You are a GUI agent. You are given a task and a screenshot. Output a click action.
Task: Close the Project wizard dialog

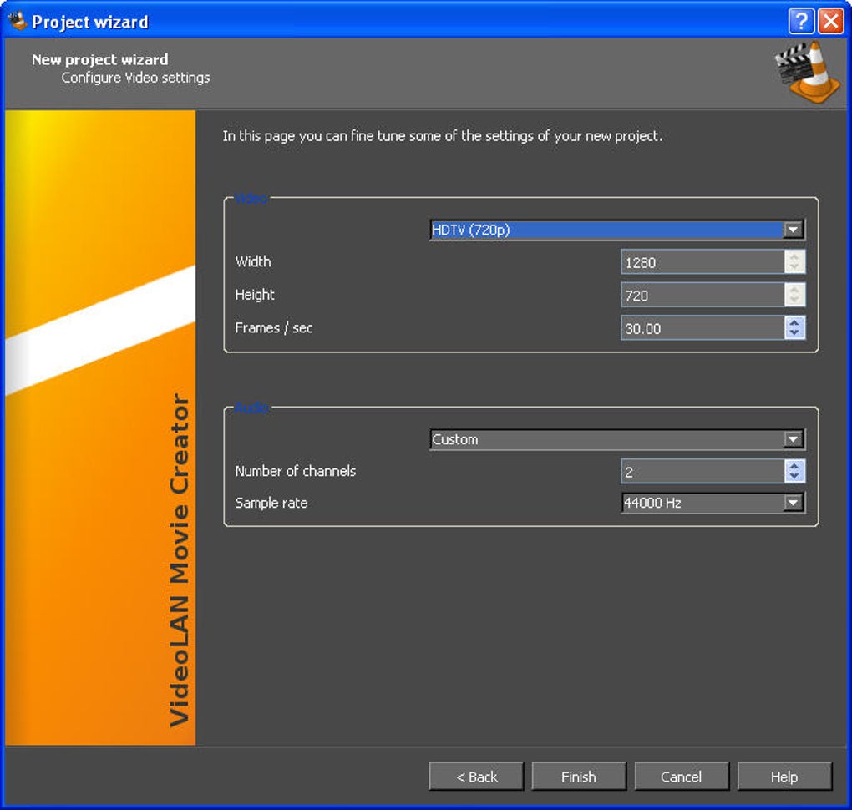click(x=831, y=22)
